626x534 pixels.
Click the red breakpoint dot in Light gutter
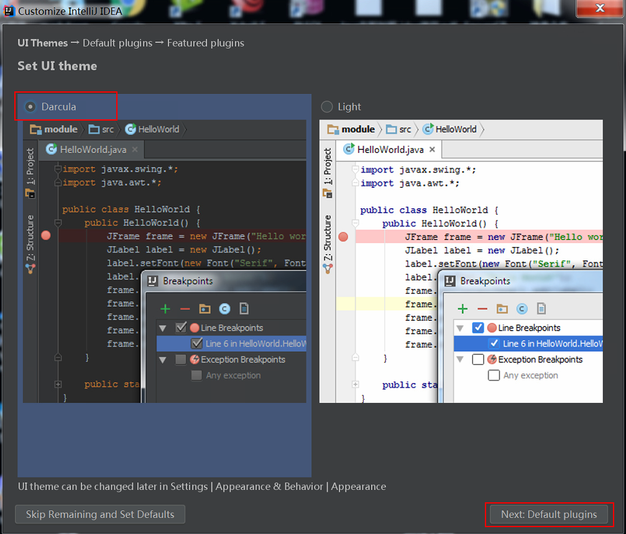(x=343, y=237)
